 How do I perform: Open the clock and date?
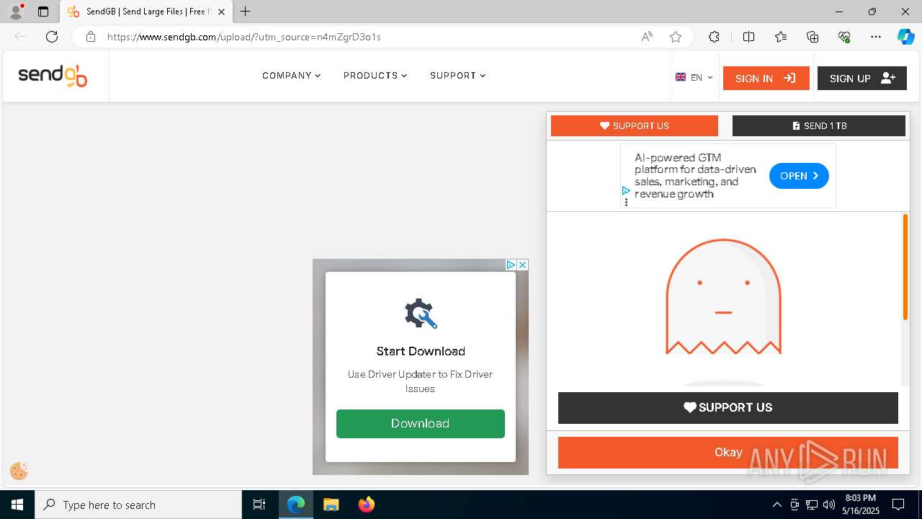tap(860, 505)
